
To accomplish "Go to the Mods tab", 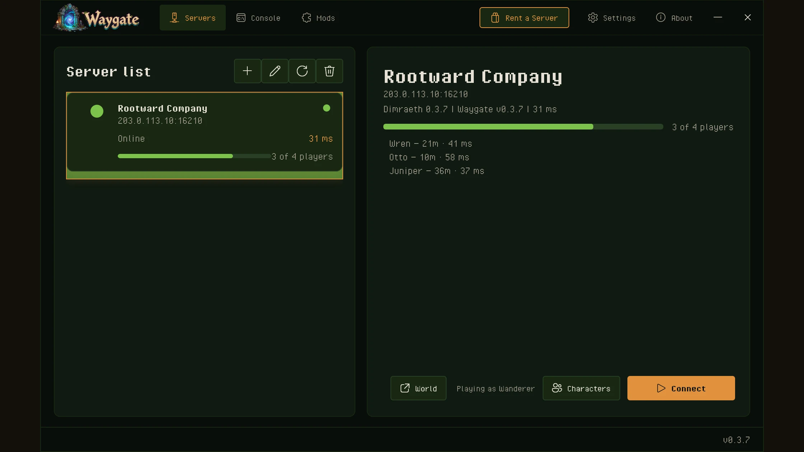I will 318,18.
